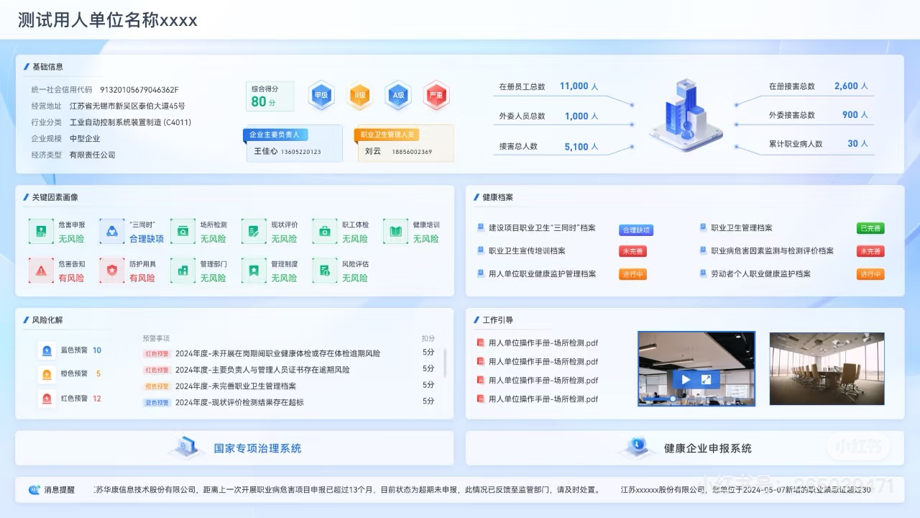Open the 健康培训 book icon
The image size is (920, 518).
395,231
